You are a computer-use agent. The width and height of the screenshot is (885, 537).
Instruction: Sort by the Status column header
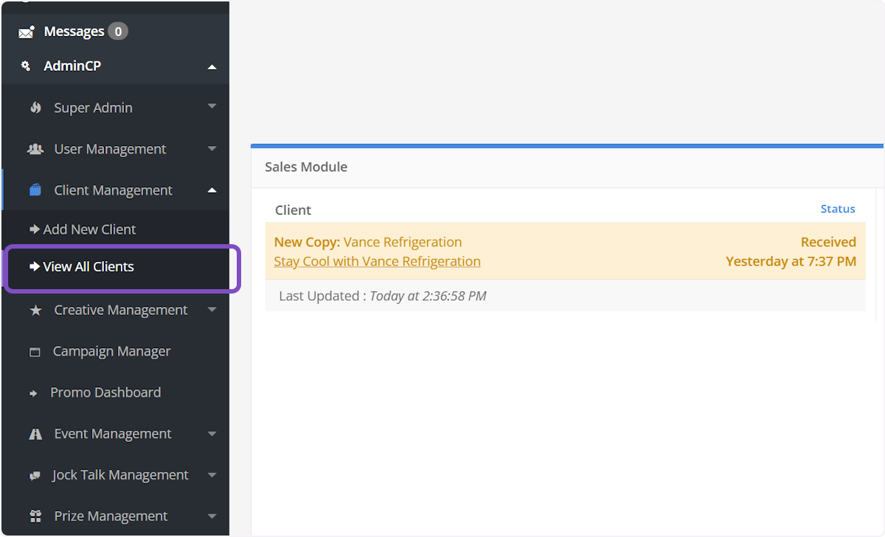point(838,209)
